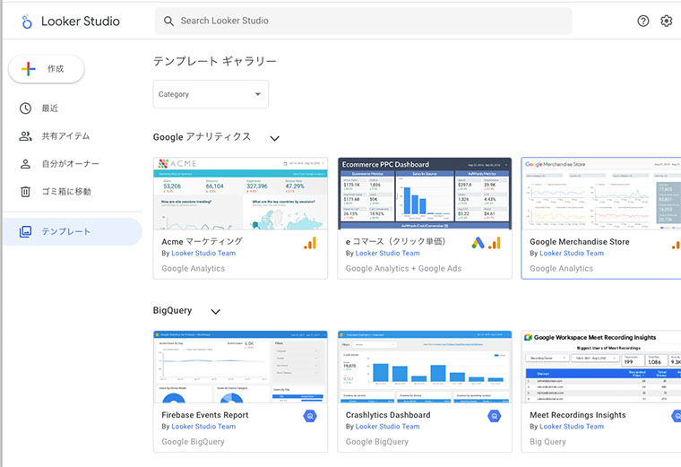Open the Google Workspace Meet Recording Insights thumbnail

pos(601,368)
